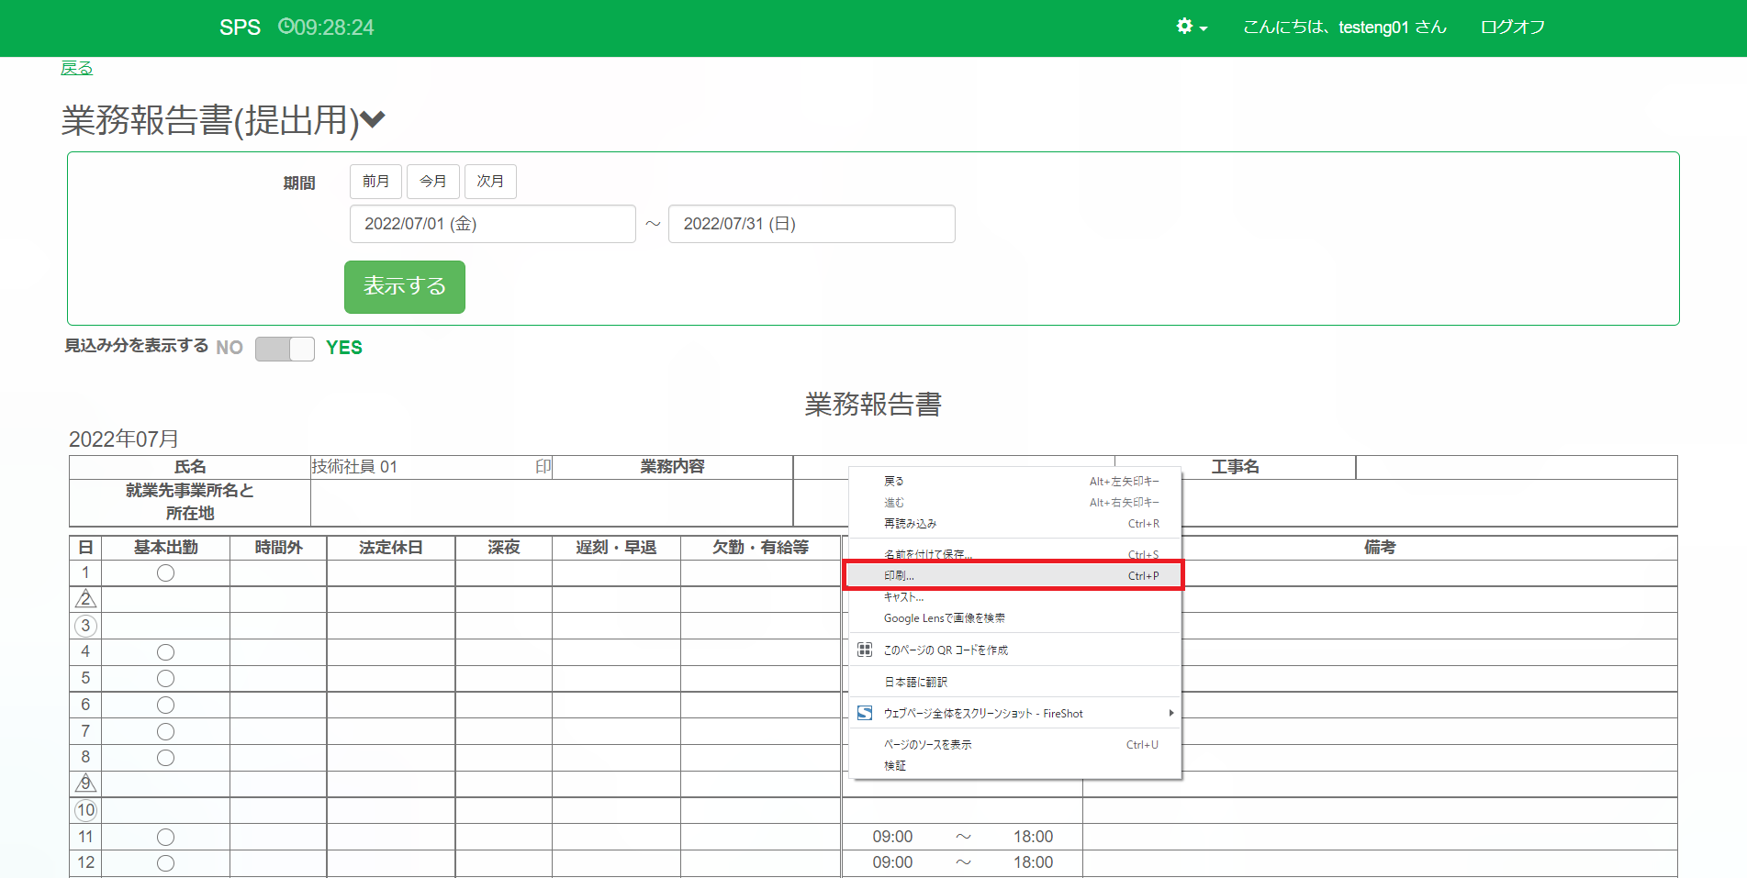Click the circled day 10 marker
The height and width of the screenshot is (878, 1747).
(x=85, y=810)
